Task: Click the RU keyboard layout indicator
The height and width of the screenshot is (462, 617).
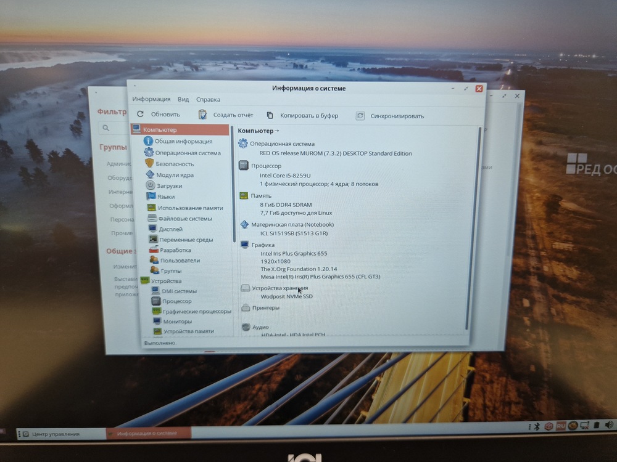Action: 560,426
